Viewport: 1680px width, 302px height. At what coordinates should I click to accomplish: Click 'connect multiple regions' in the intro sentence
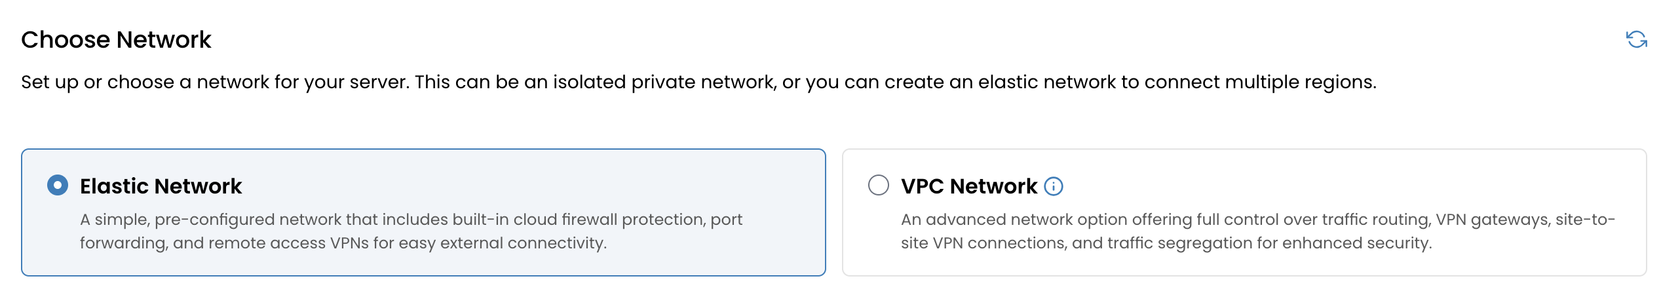tap(1259, 82)
